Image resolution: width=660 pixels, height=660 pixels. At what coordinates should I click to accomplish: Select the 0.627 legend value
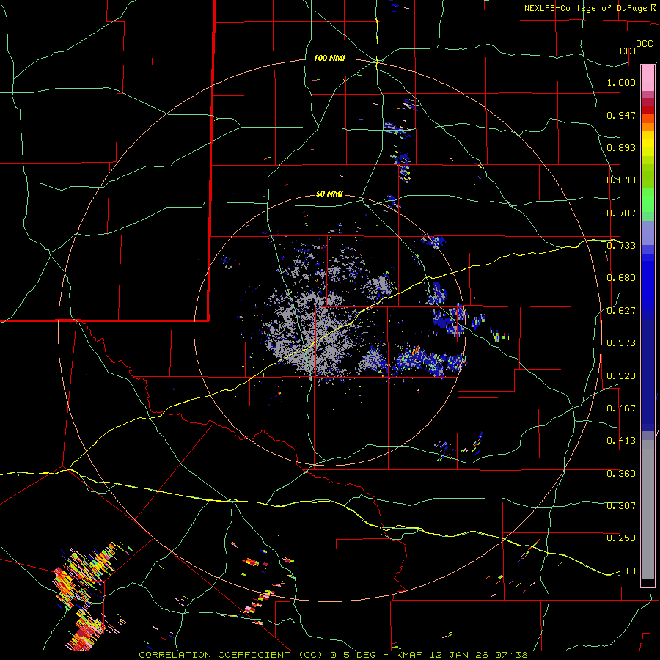tap(621, 311)
